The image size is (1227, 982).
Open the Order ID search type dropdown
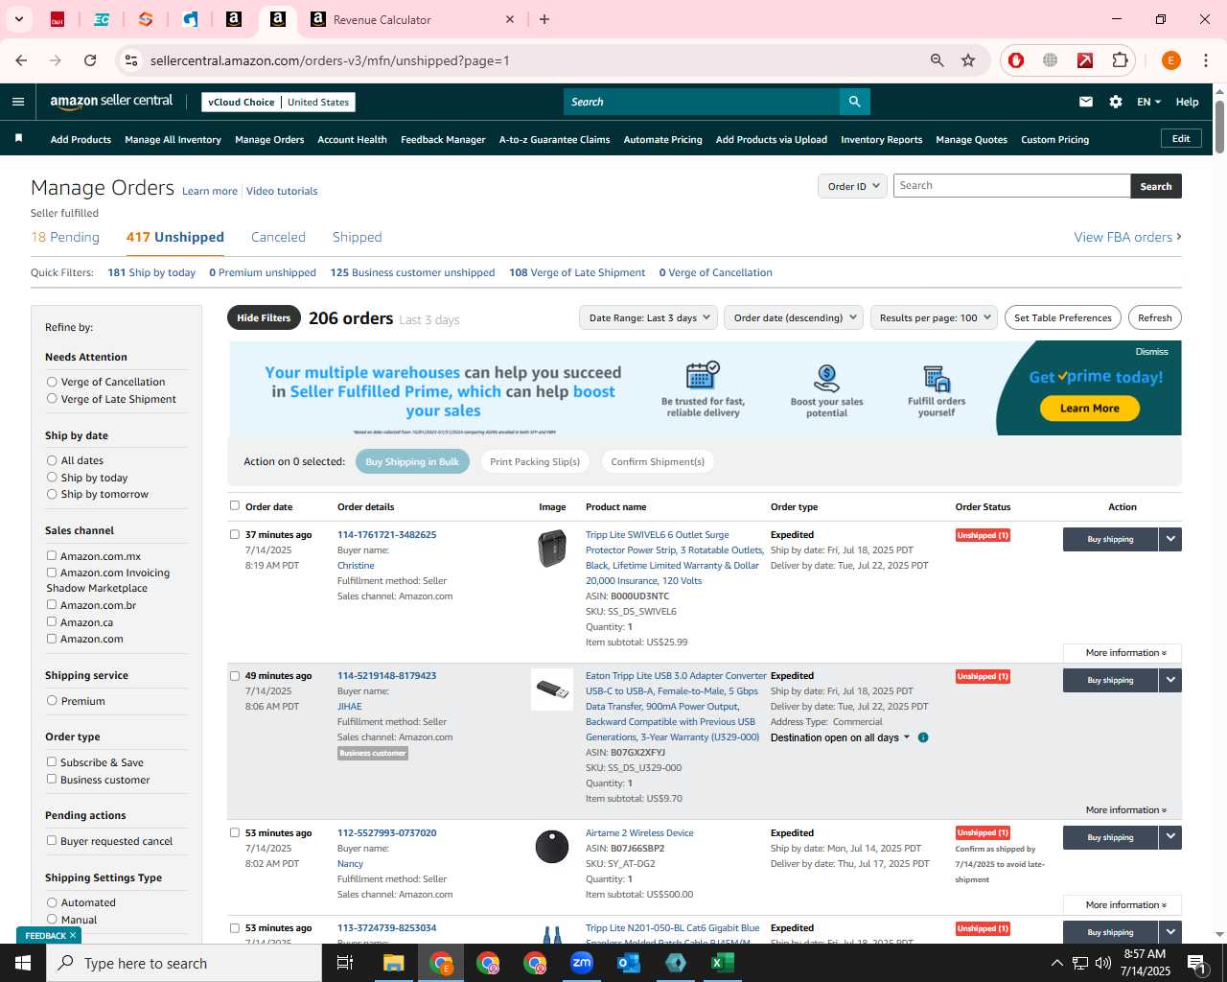852,186
